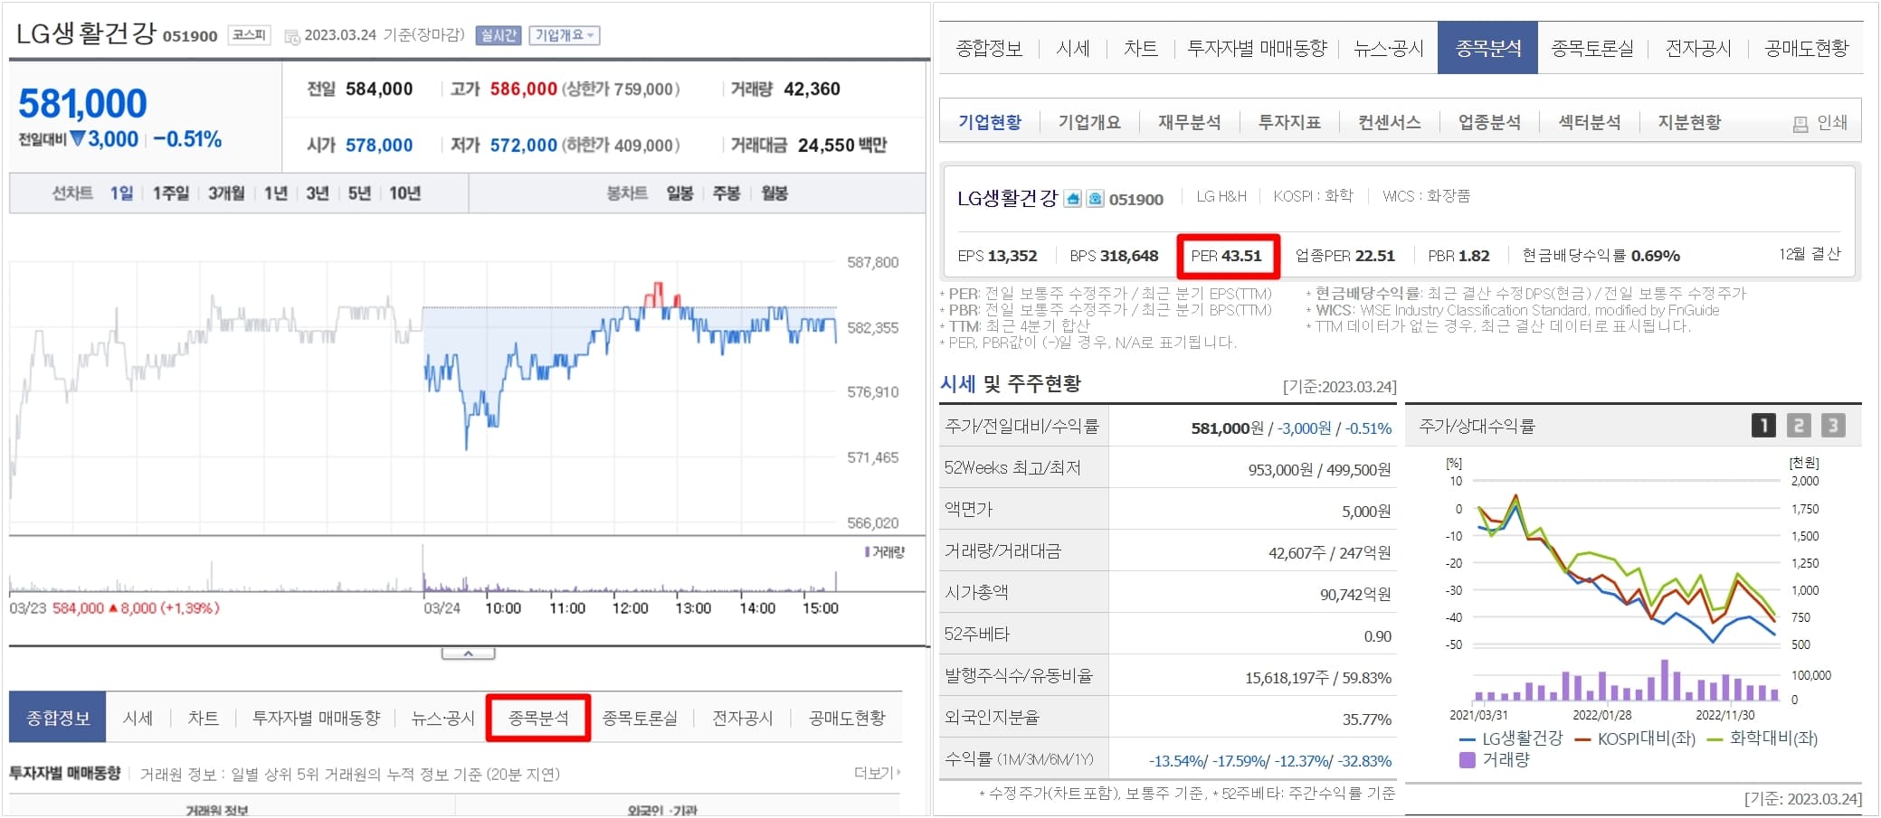Switch to the 주봉 candle chart
Image resolution: width=1881 pixels, height=818 pixels.
pyautogui.click(x=727, y=193)
